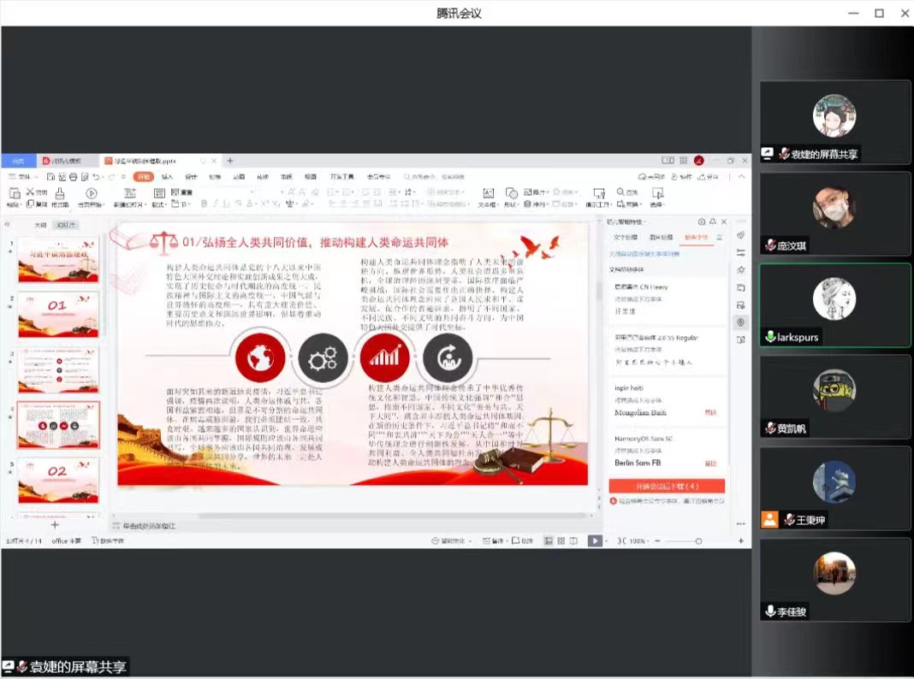Image resolution: width=914 pixels, height=679 pixels.
Task: Switch to the outline tab in the slide panel
Action: tap(40, 225)
